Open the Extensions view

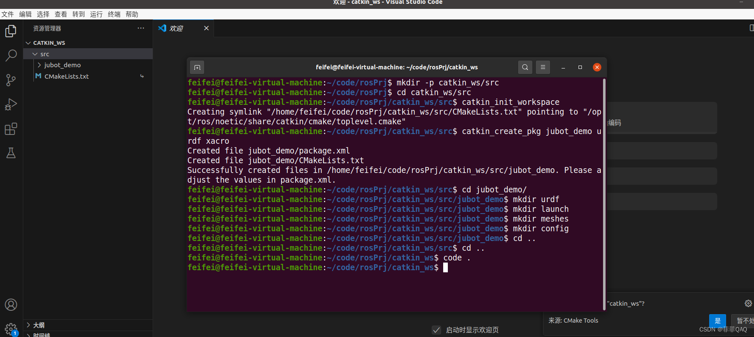[x=11, y=129]
